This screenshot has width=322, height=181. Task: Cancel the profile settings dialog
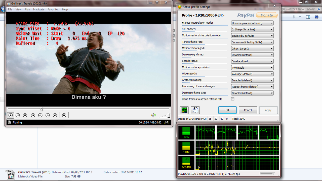pos(248,110)
